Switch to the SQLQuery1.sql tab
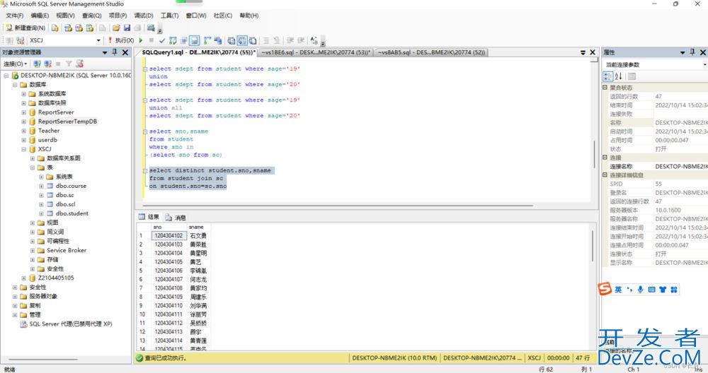Viewport: 708px width, 373px height. click(198, 52)
